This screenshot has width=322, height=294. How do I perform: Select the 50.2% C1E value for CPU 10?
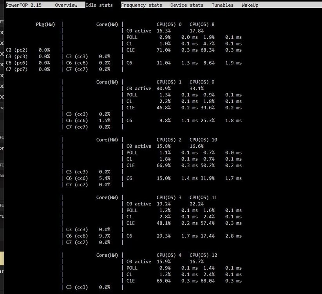[x=208, y=165]
